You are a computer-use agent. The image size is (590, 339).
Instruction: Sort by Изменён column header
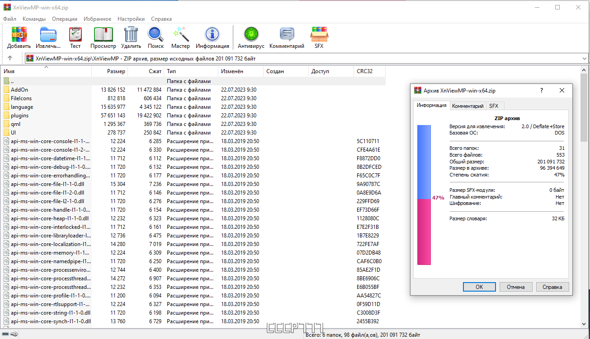coord(241,71)
